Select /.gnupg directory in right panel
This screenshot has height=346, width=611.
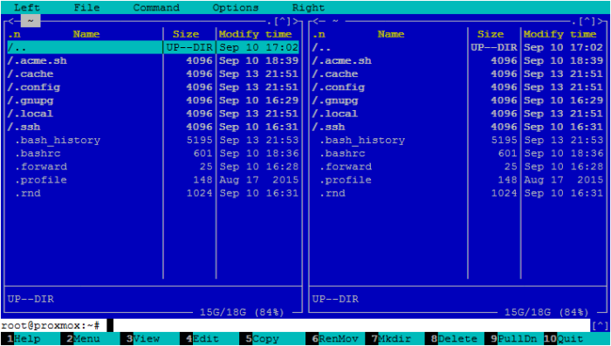458,100
